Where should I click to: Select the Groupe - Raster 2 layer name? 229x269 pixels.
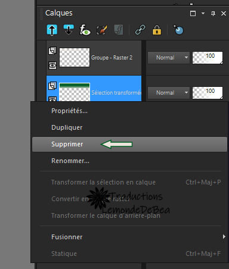112,58
